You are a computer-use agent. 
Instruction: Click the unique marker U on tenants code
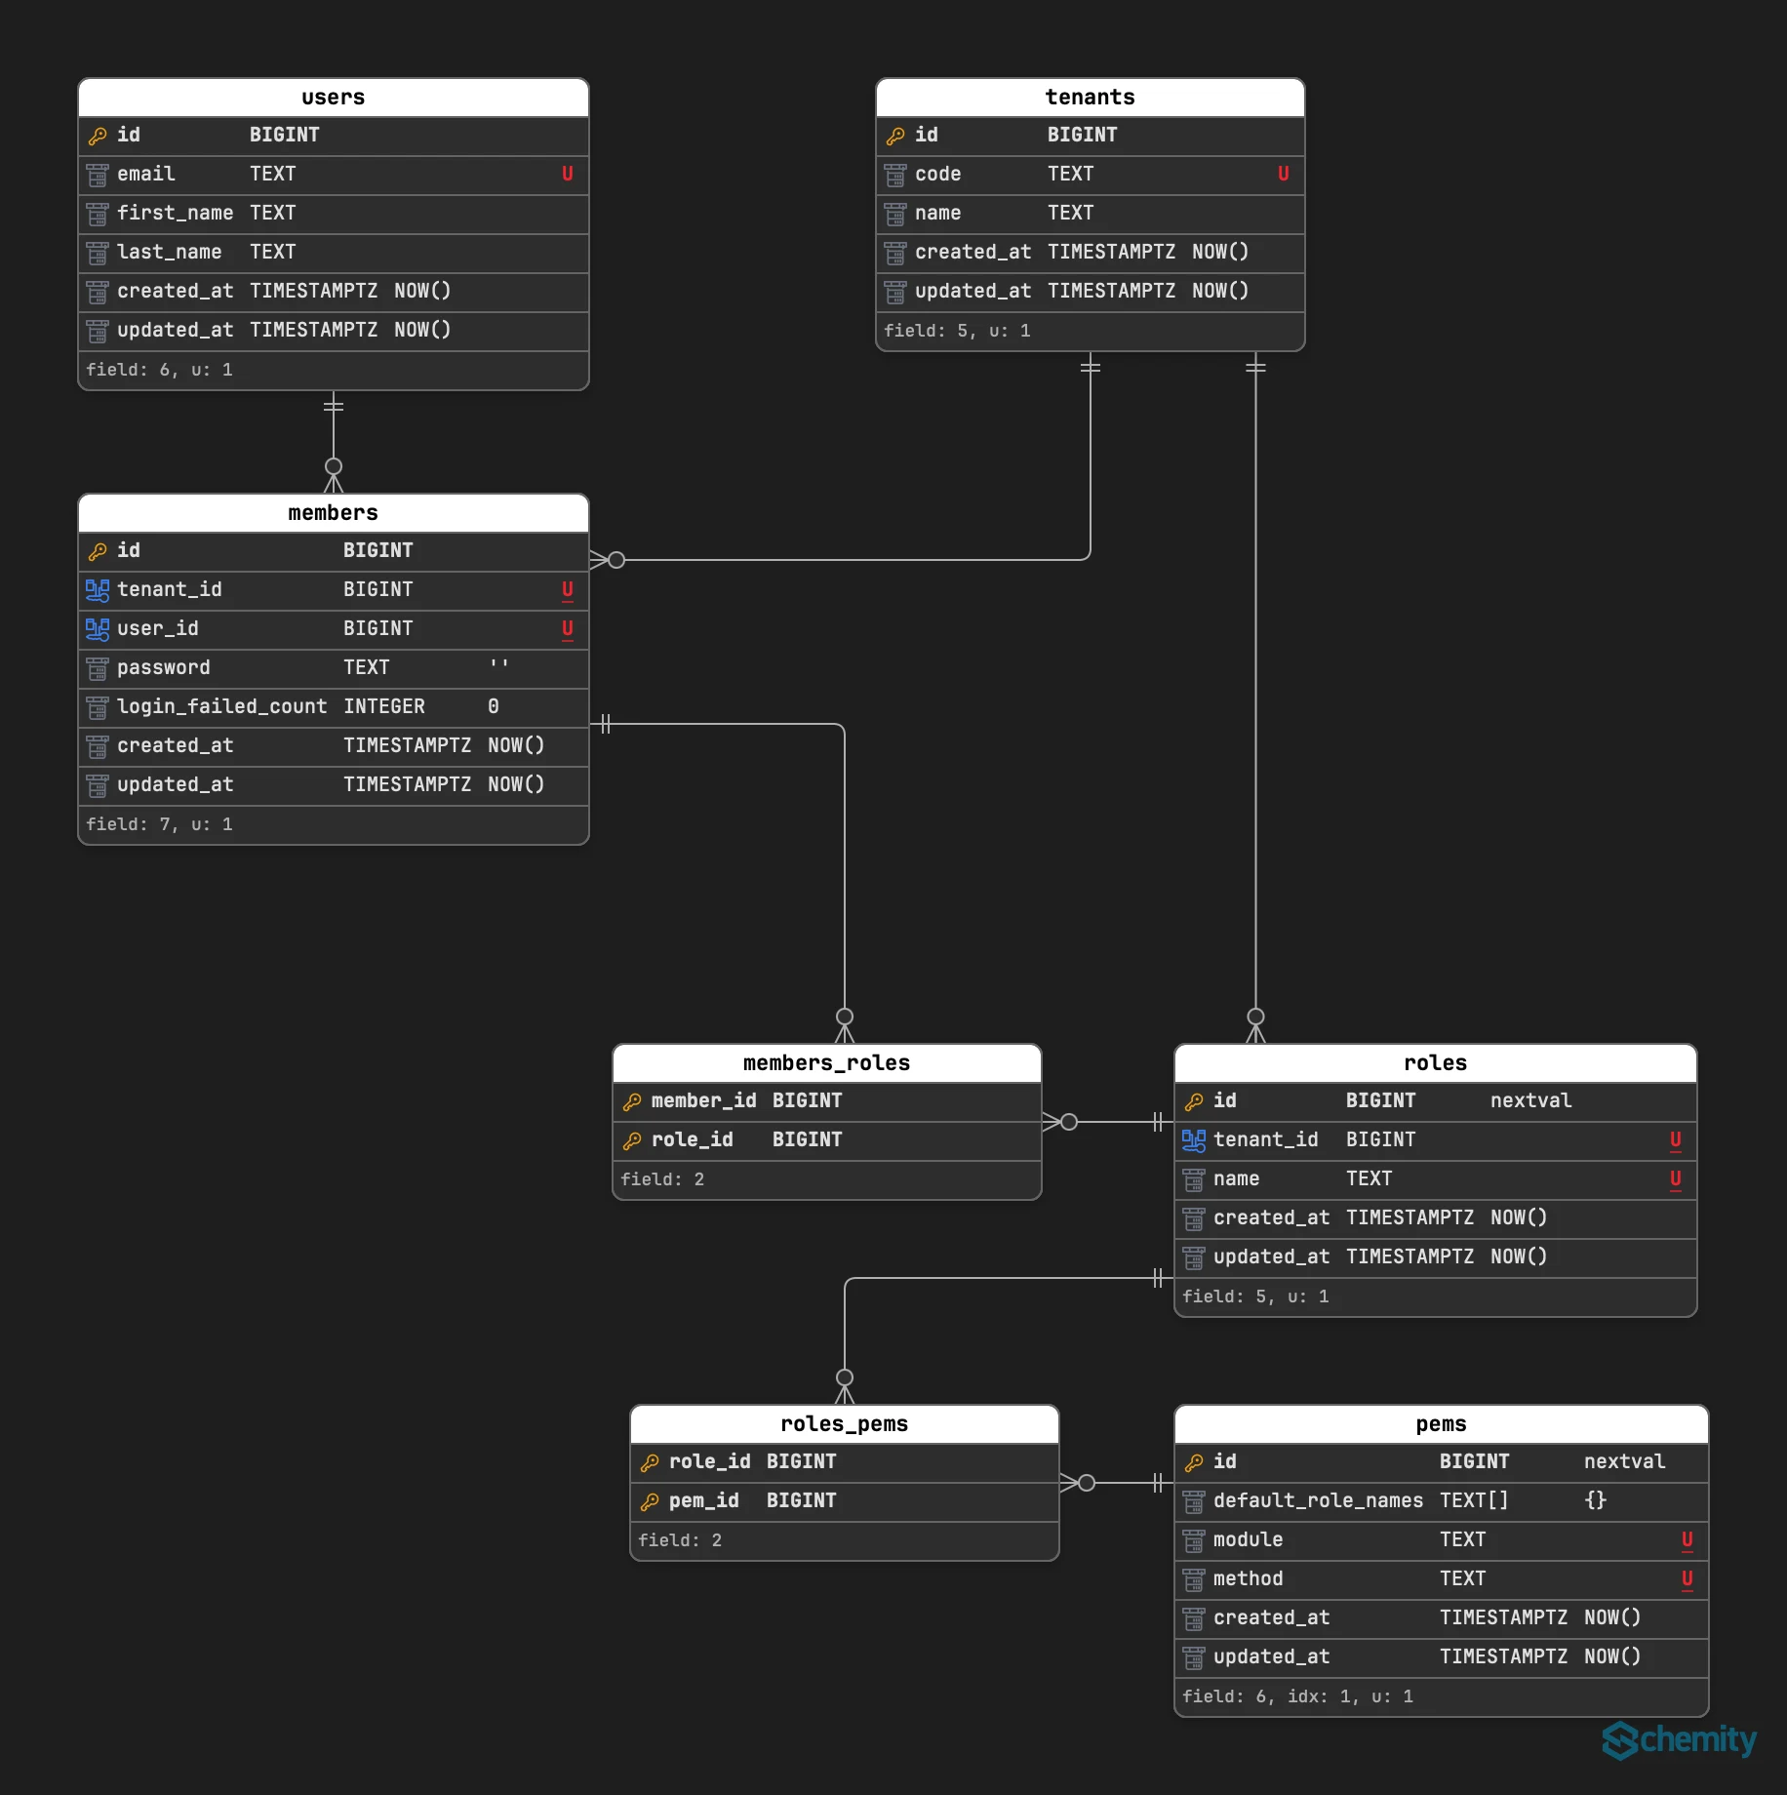[x=1284, y=174]
